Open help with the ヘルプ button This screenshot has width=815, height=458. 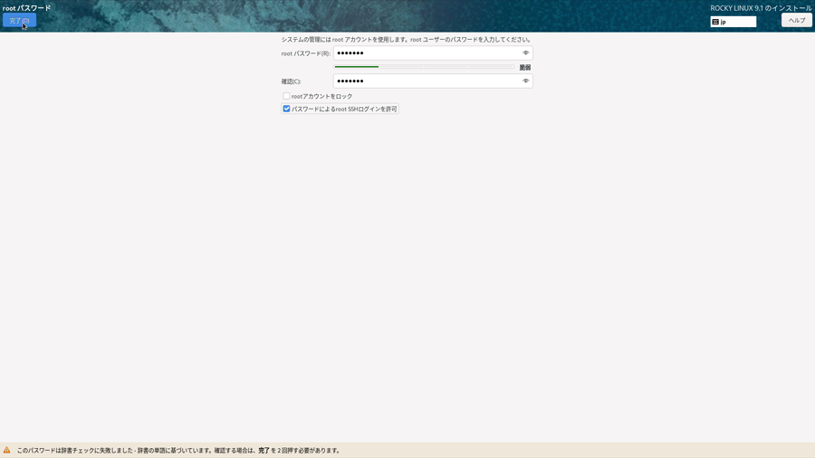pos(796,20)
